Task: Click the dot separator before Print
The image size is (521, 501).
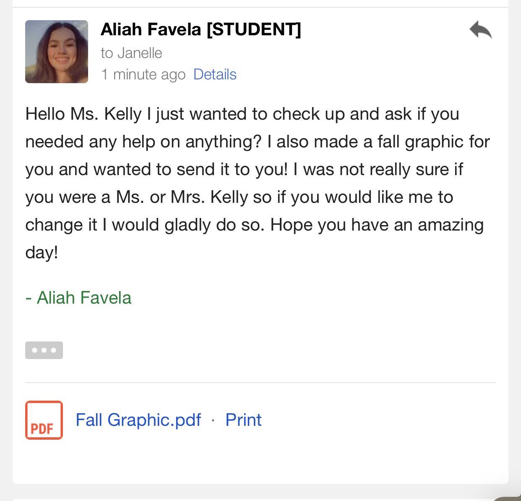Action: pyautogui.click(x=213, y=420)
